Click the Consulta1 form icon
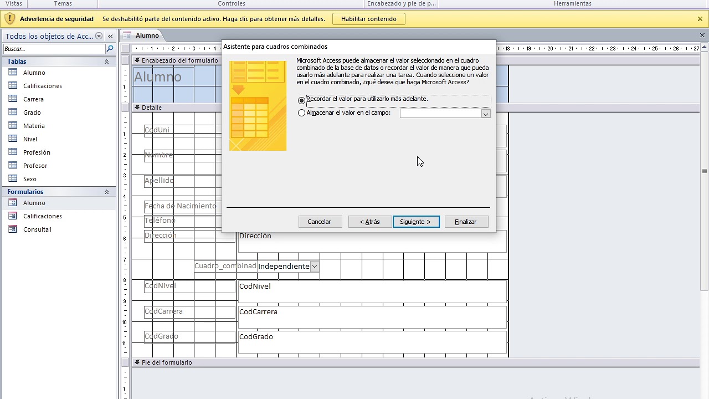The width and height of the screenshot is (709, 399). click(x=13, y=229)
